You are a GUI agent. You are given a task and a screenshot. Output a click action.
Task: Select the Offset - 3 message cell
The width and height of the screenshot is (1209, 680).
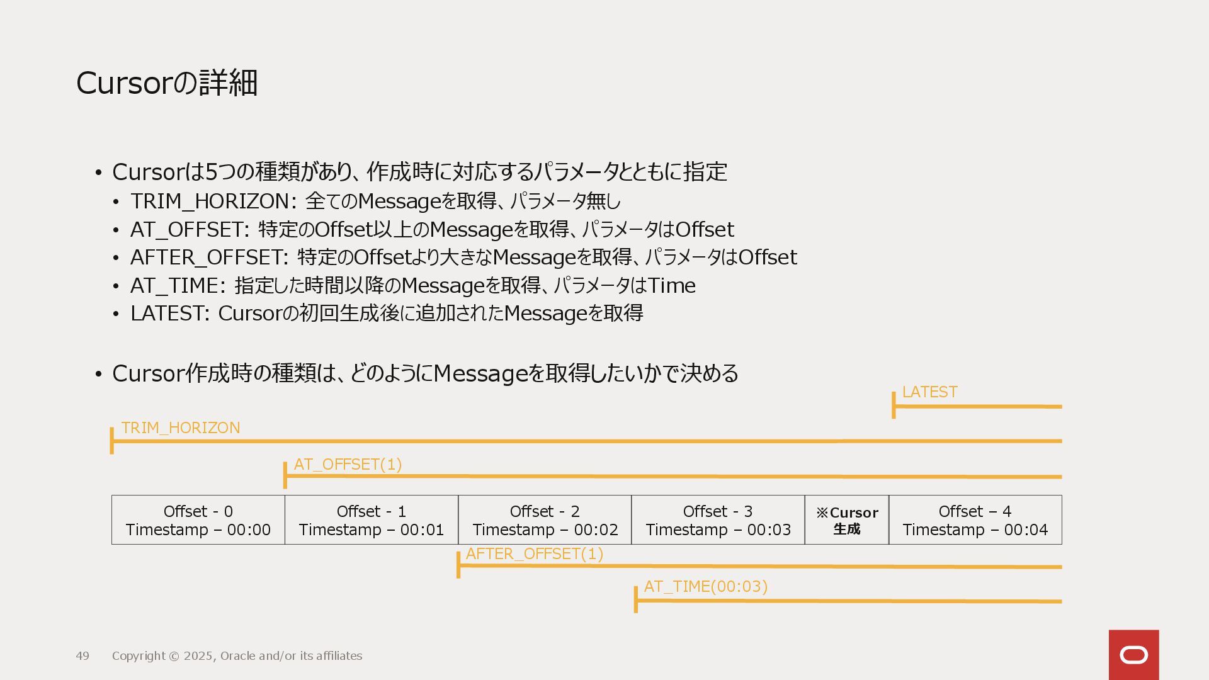click(x=718, y=520)
